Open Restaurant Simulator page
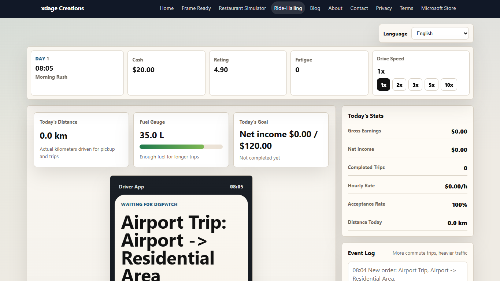The width and height of the screenshot is (500, 281). (x=242, y=8)
